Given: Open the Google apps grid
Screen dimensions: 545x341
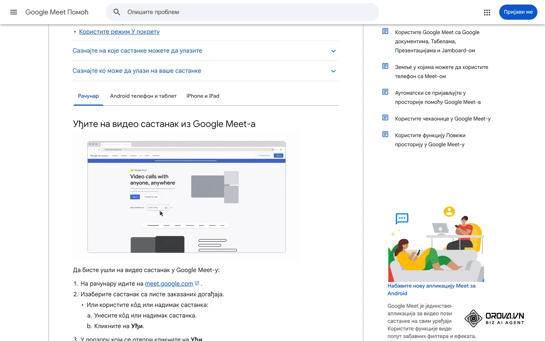Looking at the screenshot, I should pos(487,12).
